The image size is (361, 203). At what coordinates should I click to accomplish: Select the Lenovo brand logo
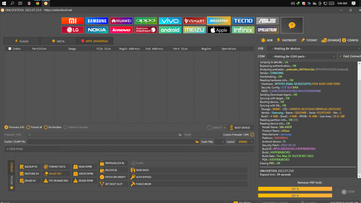click(x=121, y=30)
